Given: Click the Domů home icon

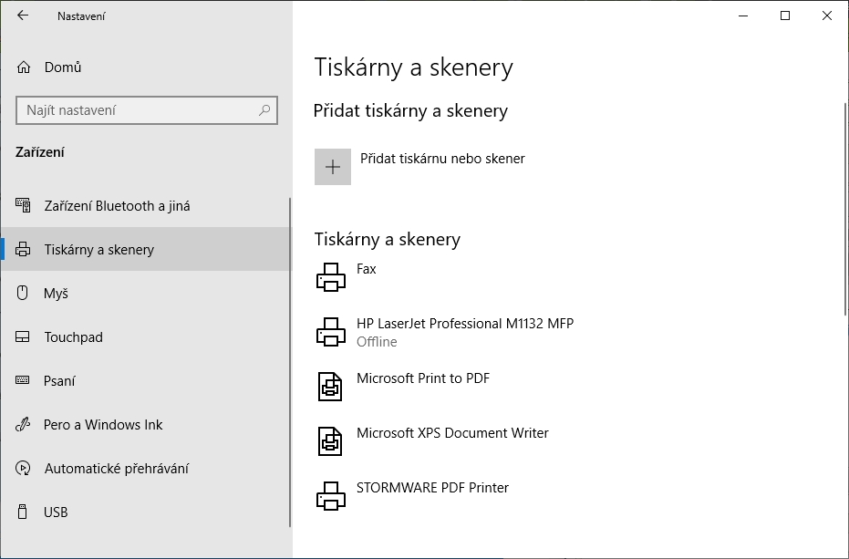Looking at the screenshot, I should 22,67.
